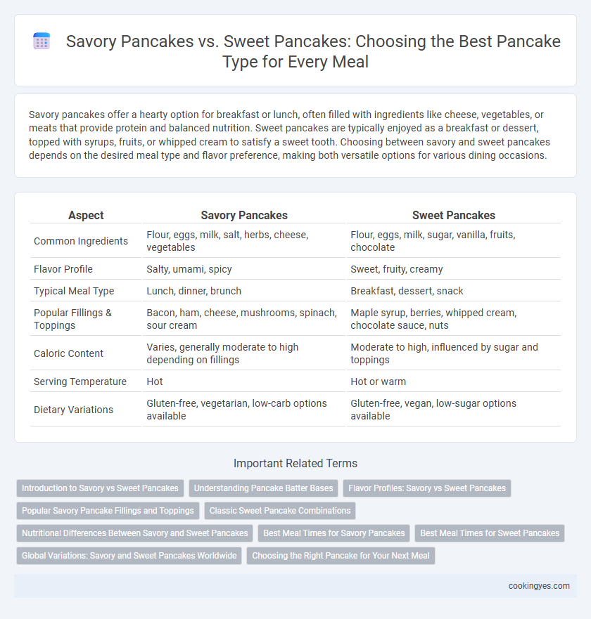Open Nutritional Differences Between Savory and Sweet Pancakes
The width and height of the screenshot is (591, 619).
click(135, 533)
